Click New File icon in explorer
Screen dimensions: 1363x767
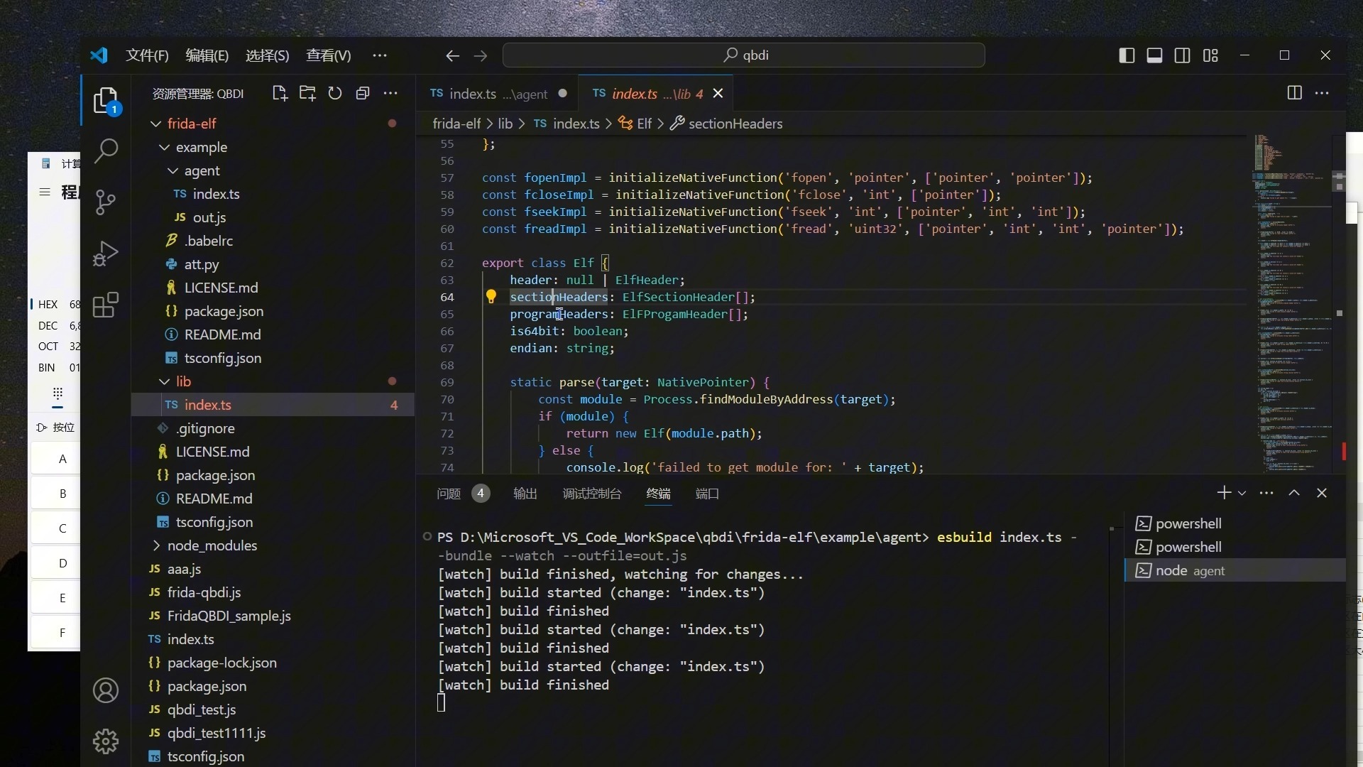280,93
